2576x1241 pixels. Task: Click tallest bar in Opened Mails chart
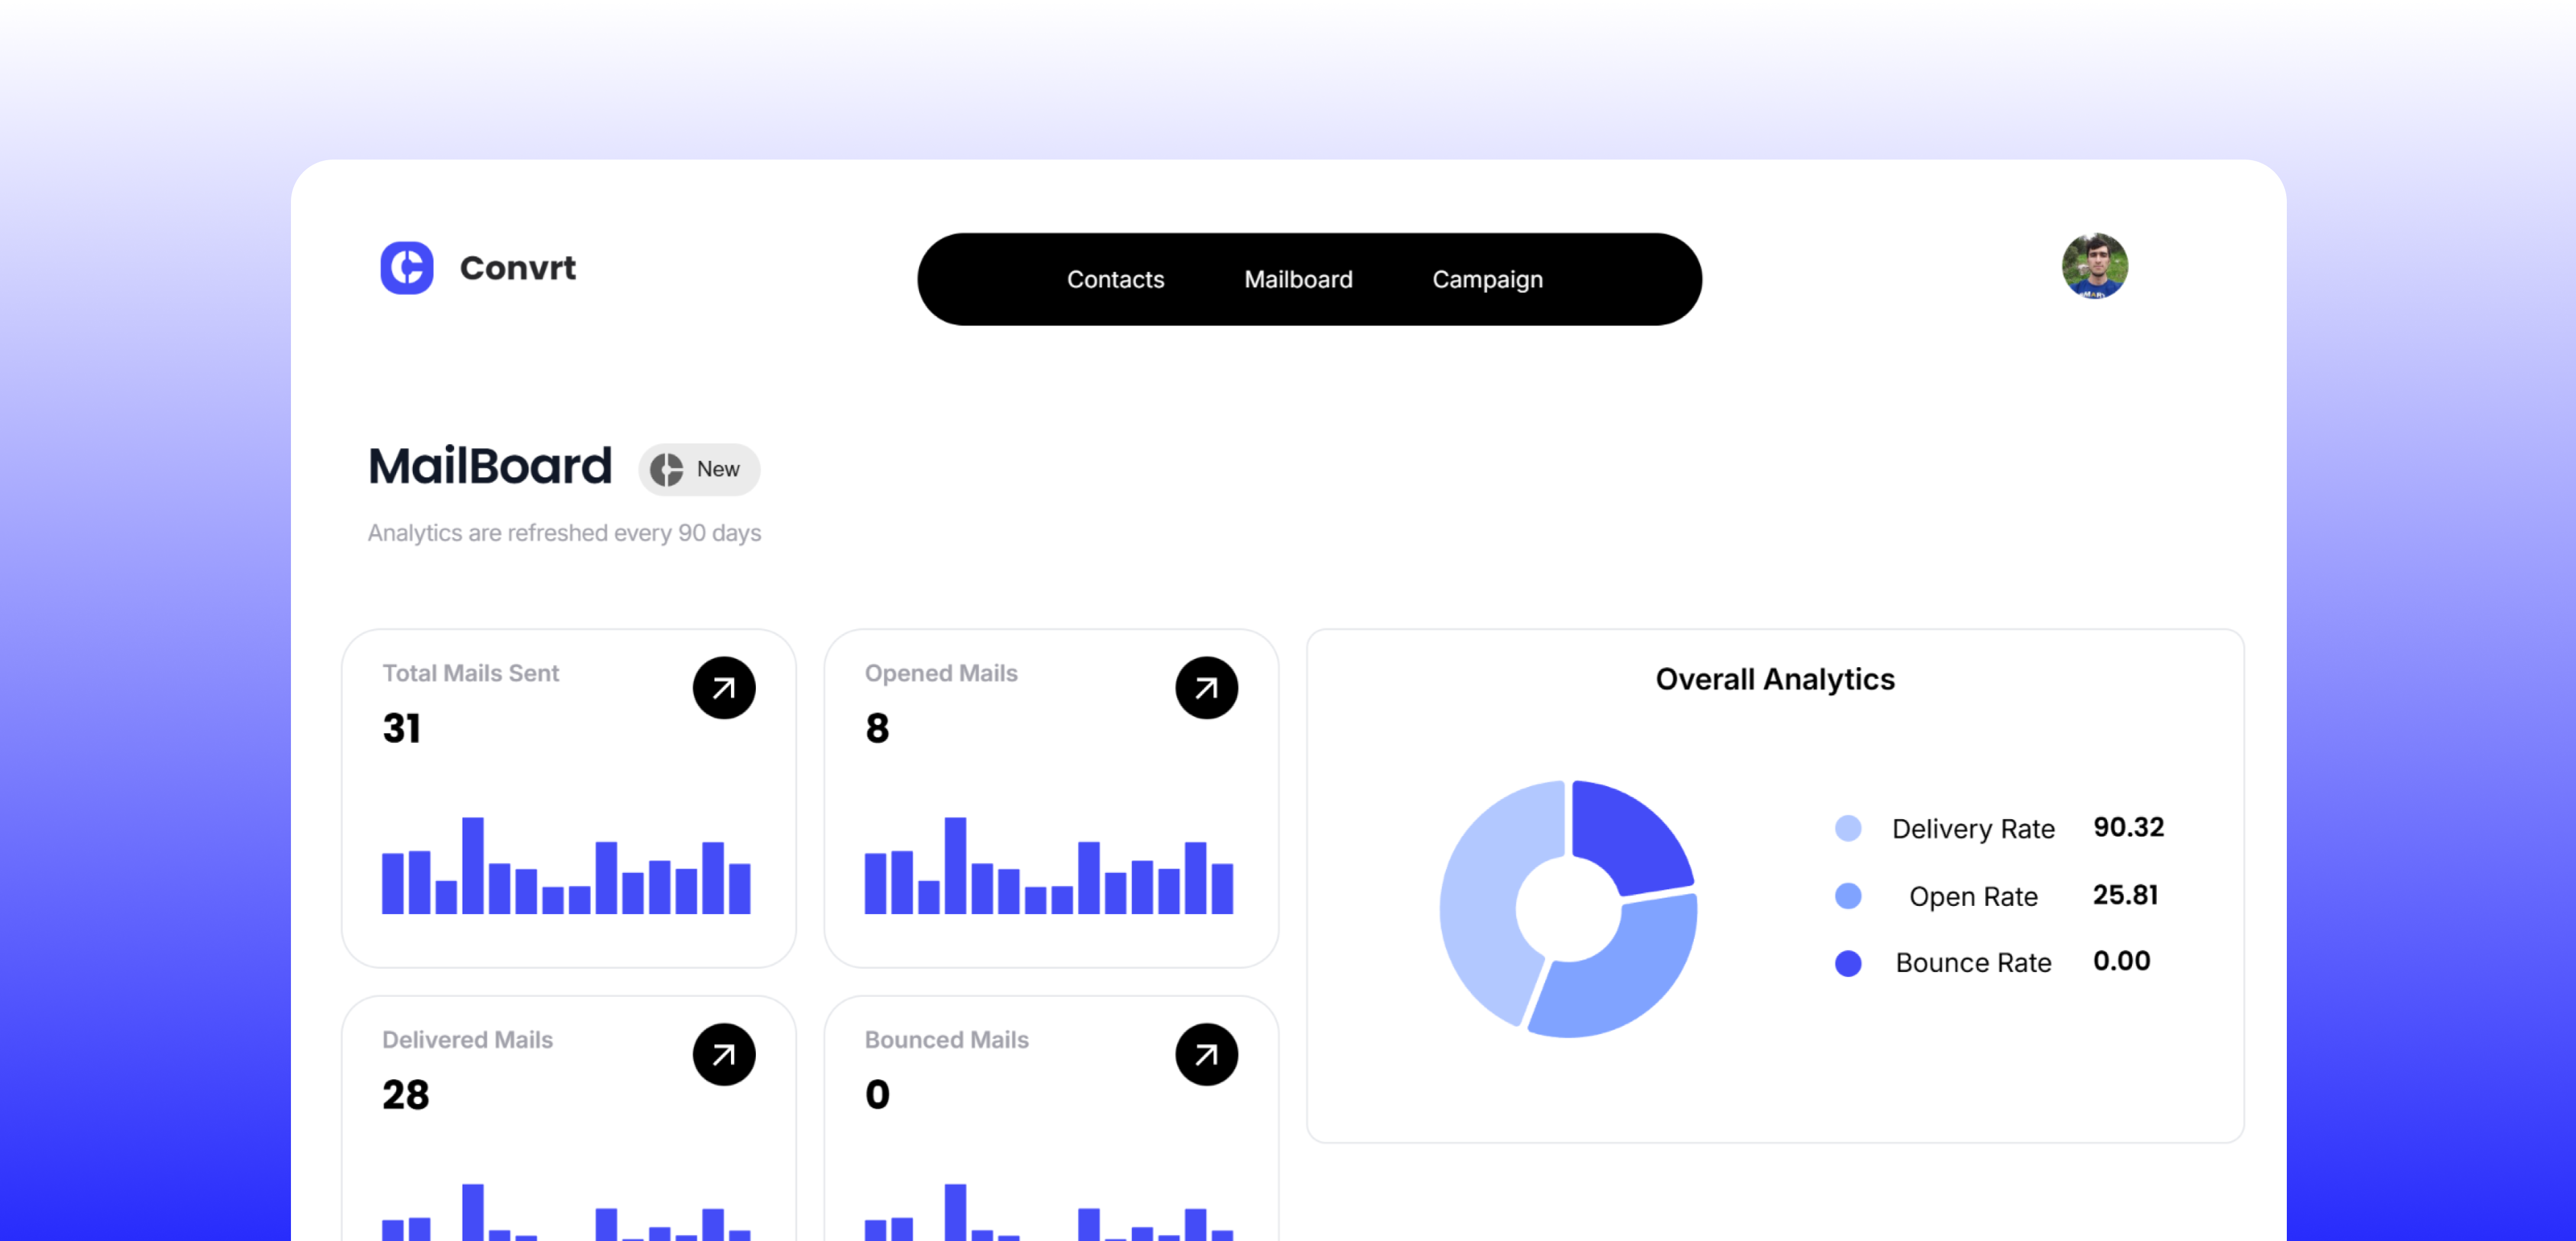[x=955, y=865]
